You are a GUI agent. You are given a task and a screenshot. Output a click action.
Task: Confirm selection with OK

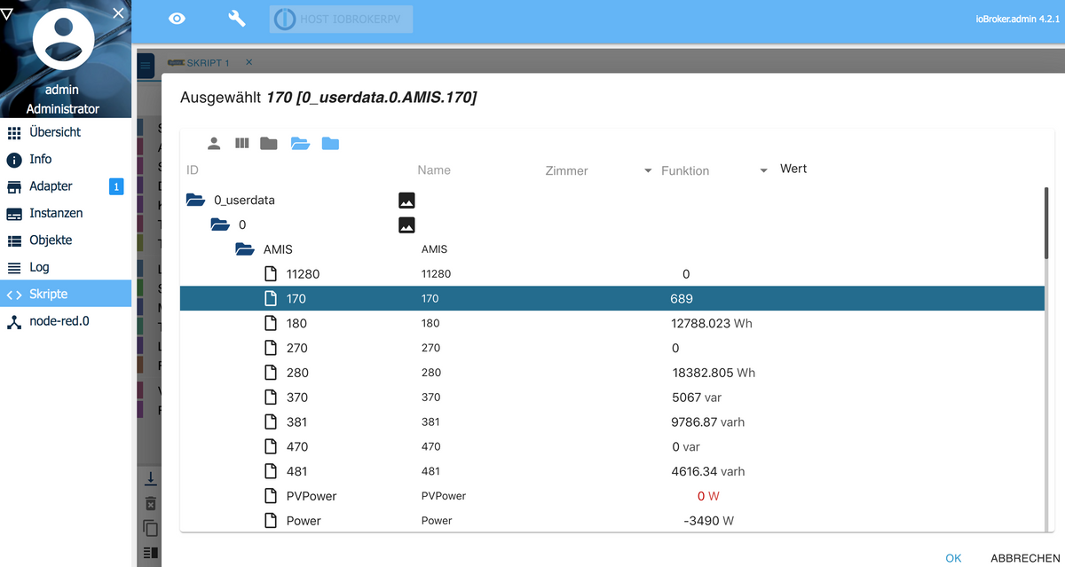tap(953, 558)
